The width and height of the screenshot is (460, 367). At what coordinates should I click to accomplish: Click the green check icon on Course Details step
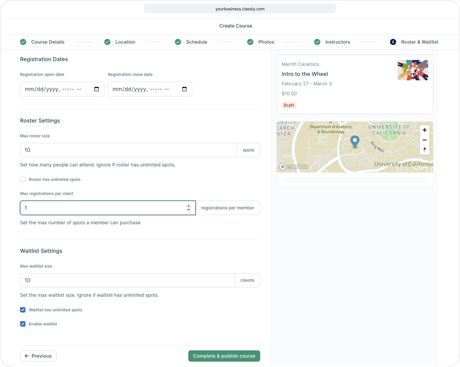coord(23,42)
